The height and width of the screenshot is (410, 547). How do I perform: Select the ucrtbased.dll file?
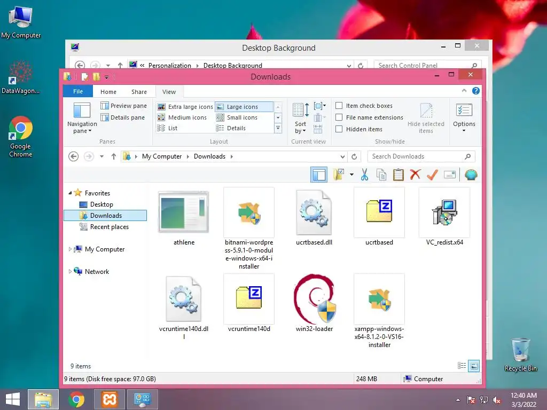(x=314, y=218)
